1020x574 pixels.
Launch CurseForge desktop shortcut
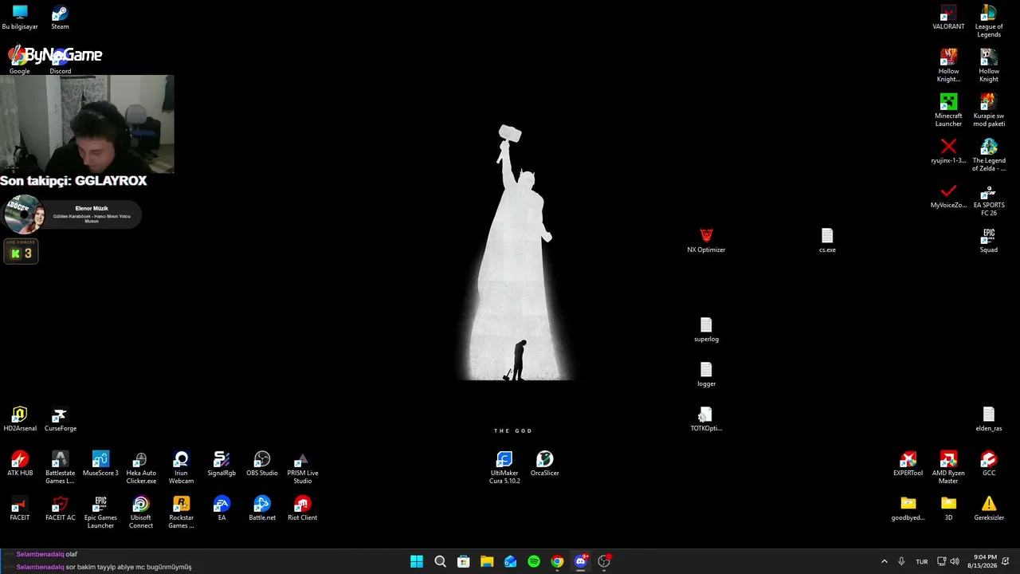(x=61, y=419)
